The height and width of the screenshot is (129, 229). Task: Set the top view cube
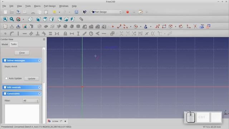tap(45, 19)
